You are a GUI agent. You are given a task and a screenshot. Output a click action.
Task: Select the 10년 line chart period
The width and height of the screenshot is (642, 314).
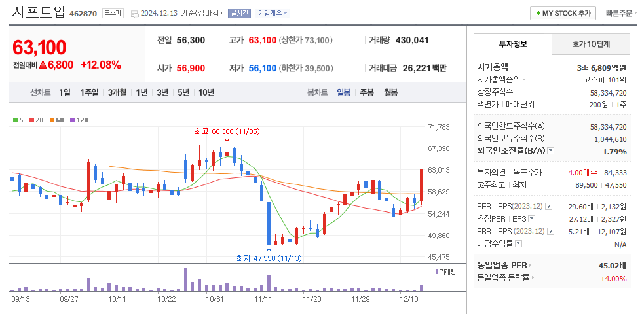[206, 92]
